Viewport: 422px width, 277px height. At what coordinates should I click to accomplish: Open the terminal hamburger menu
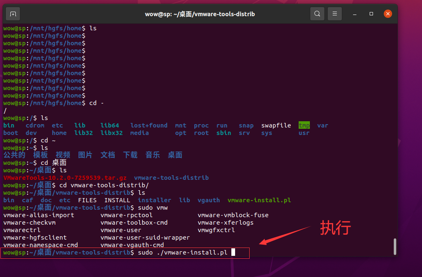[x=334, y=14]
